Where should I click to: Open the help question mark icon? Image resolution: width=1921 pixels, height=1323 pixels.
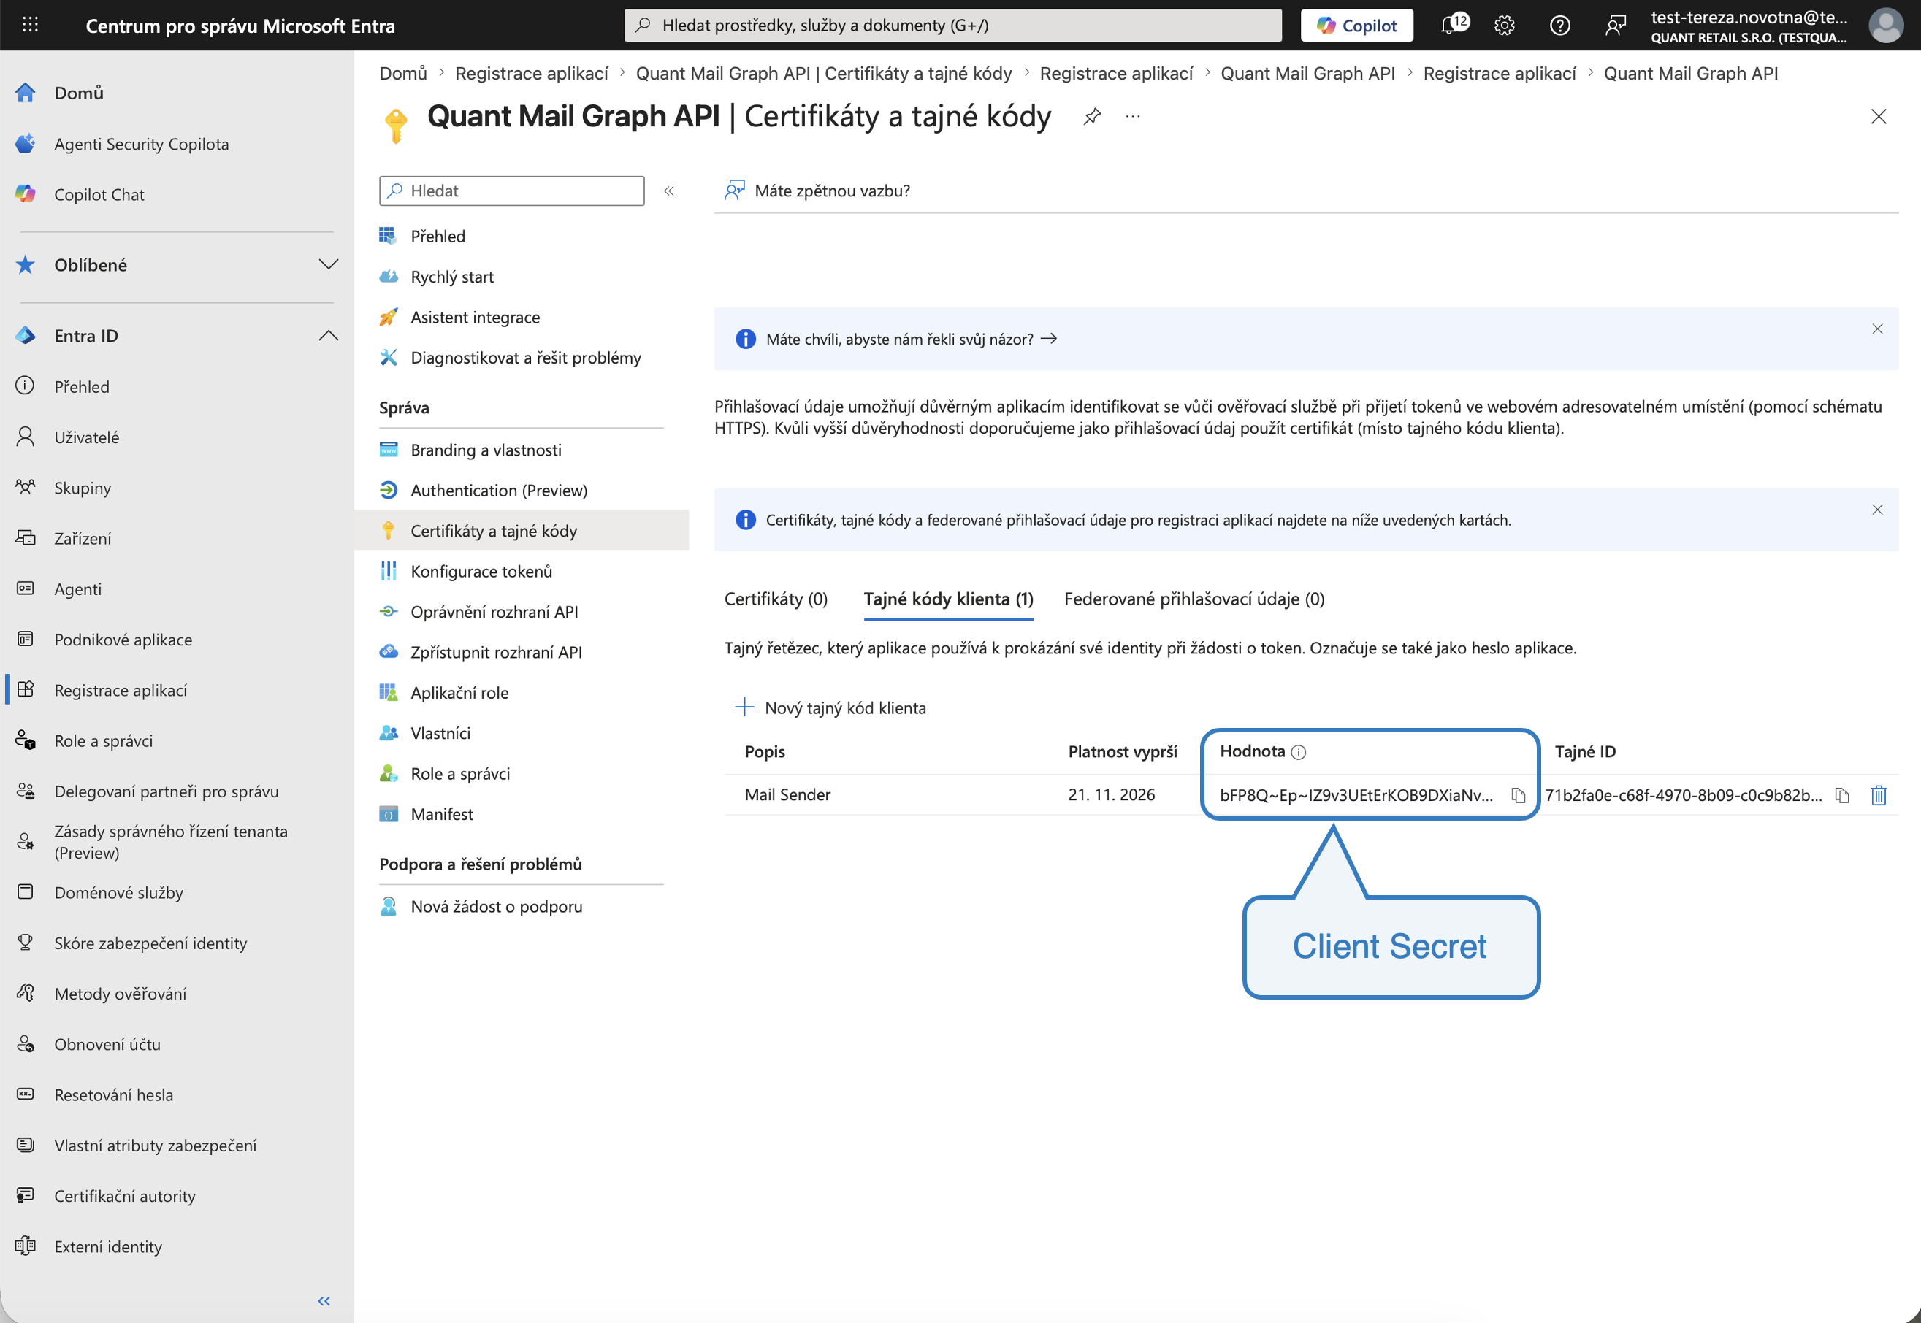pos(1559,25)
